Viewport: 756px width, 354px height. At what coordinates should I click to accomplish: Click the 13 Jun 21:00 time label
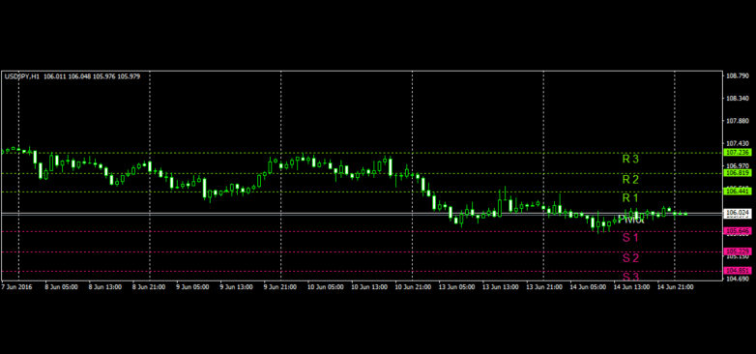[x=543, y=287]
